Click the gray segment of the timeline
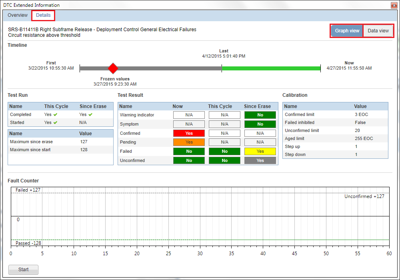The image size is (400, 280). pos(150,68)
